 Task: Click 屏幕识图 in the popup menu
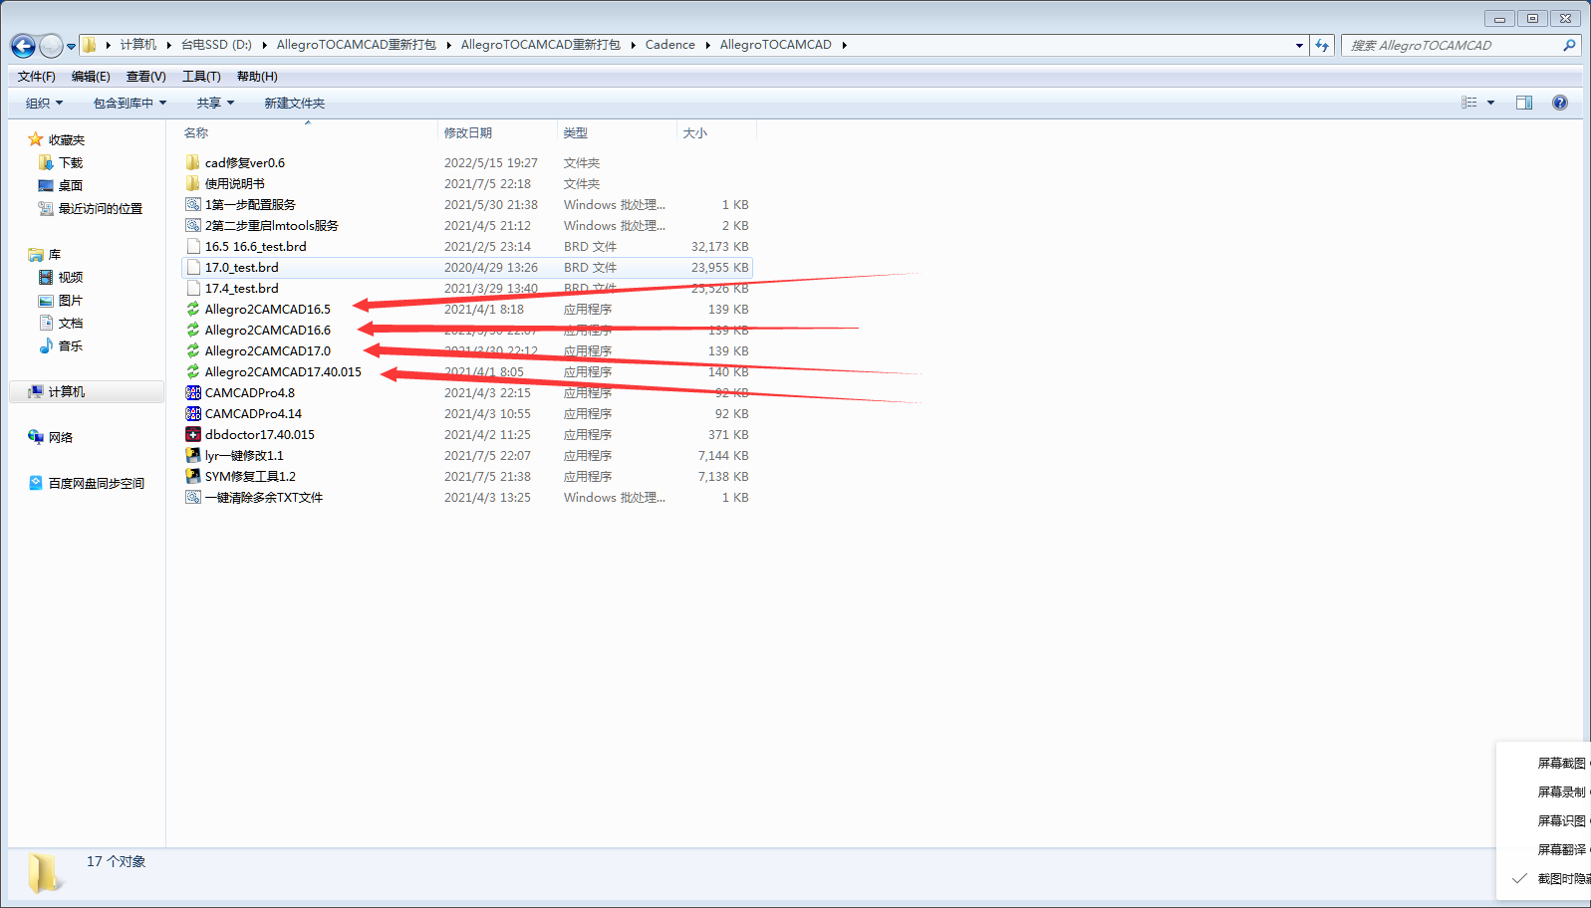click(x=1561, y=820)
